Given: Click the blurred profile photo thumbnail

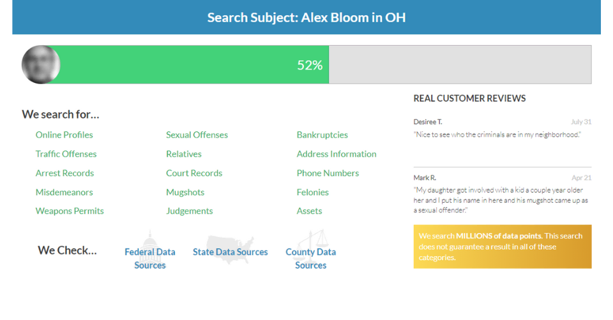Looking at the screenshot, I should [x=41, y=64].
